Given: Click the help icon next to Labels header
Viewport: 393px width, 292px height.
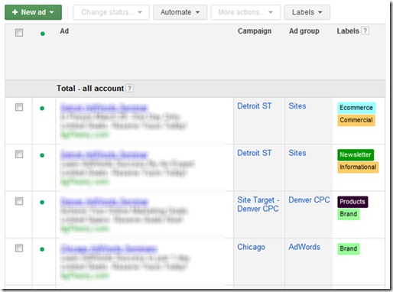Looking at the screenshot, I should tap(365, 31).
